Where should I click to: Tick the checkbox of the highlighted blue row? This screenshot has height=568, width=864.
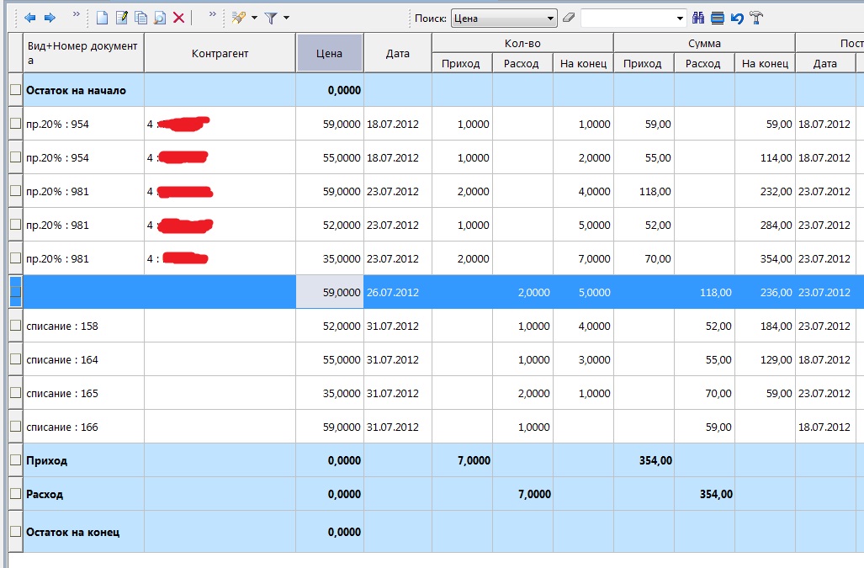pyautogui.click(x=15, y=292)
